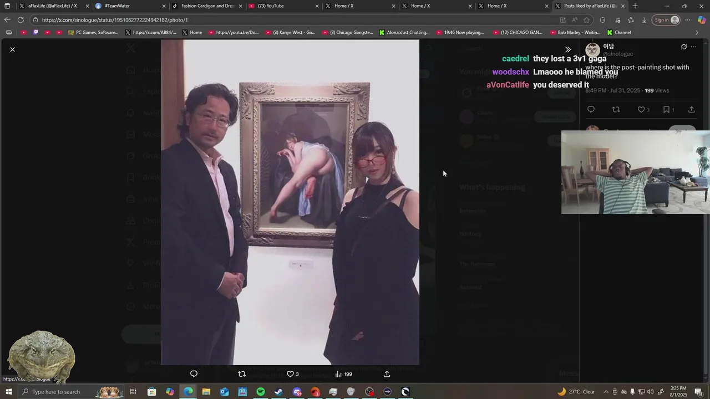710x399 pixels.
Task: Reload the current page
Action: 21,20
